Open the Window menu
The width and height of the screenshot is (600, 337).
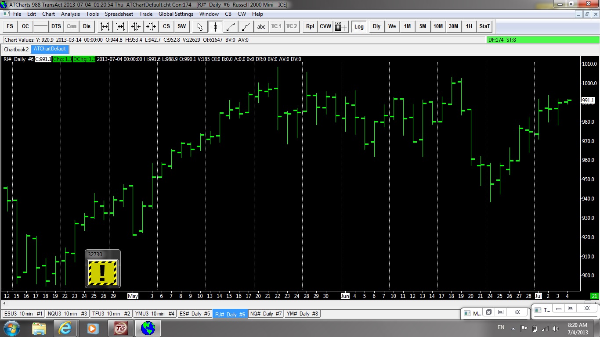coord(209,14)
